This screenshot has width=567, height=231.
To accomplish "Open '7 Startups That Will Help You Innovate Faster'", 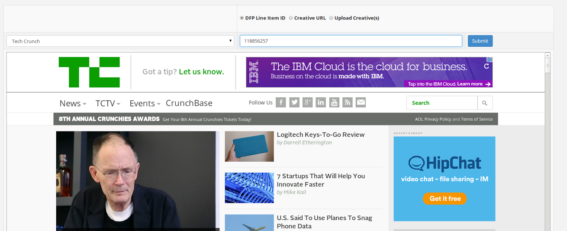I will [321, 180].
